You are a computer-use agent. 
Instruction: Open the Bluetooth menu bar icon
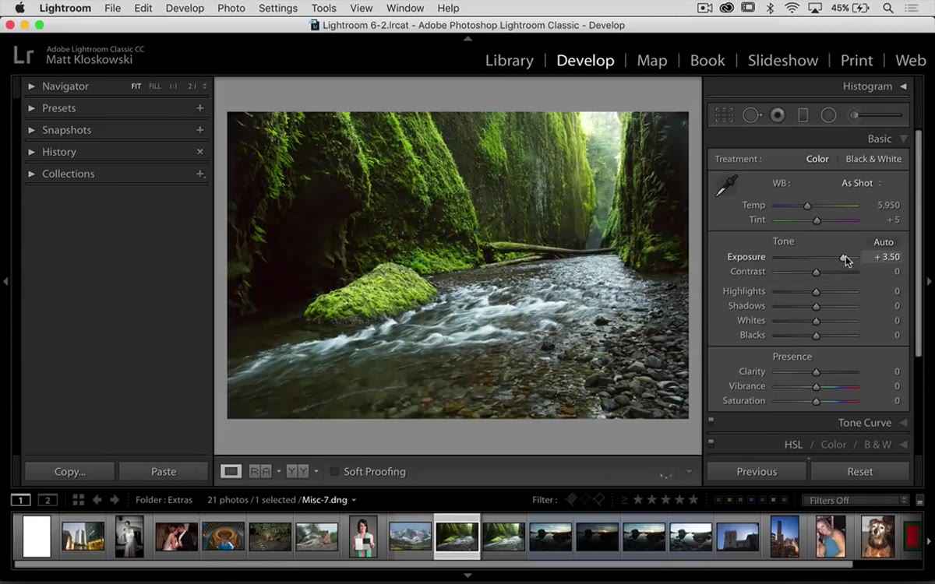point(770,8)
